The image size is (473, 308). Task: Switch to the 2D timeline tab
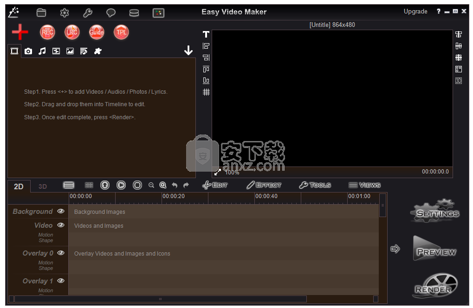tap(19, 186)
